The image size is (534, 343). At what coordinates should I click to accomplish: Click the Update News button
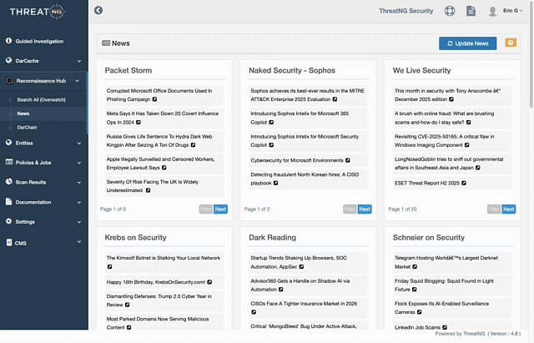[467, 43]
